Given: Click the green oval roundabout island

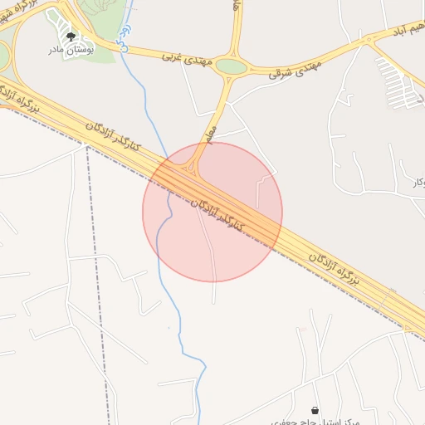Looking at the screenshot, I should (x=232, y=66).
